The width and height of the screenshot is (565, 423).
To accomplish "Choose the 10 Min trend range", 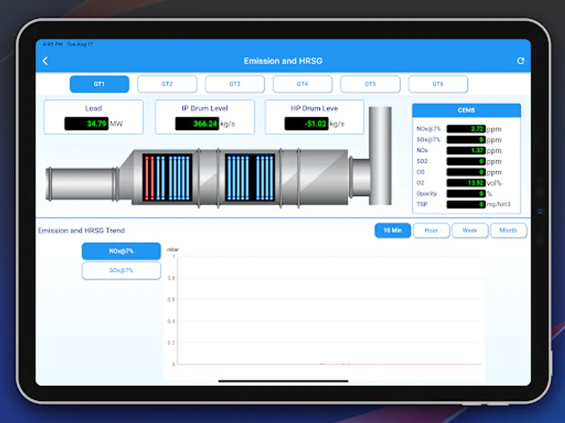I will 393,230.
